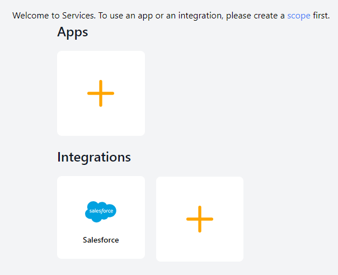Image resolution: width=338 pixels, height=275 pixels.
Task: Click the blank area right of Apps card
Action: coord(237,93)
